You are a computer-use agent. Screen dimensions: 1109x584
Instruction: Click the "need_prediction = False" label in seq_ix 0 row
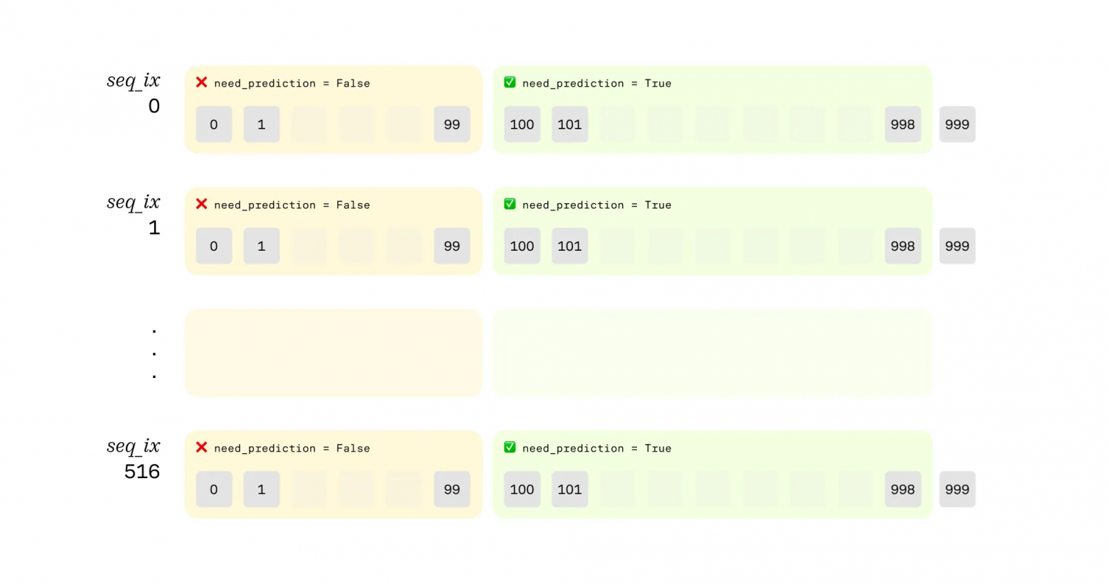click(292, 83)
